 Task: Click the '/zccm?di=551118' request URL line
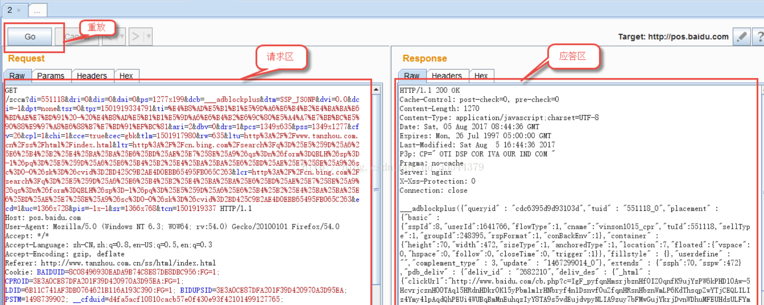pyautogui.click(x=182, y=100)
